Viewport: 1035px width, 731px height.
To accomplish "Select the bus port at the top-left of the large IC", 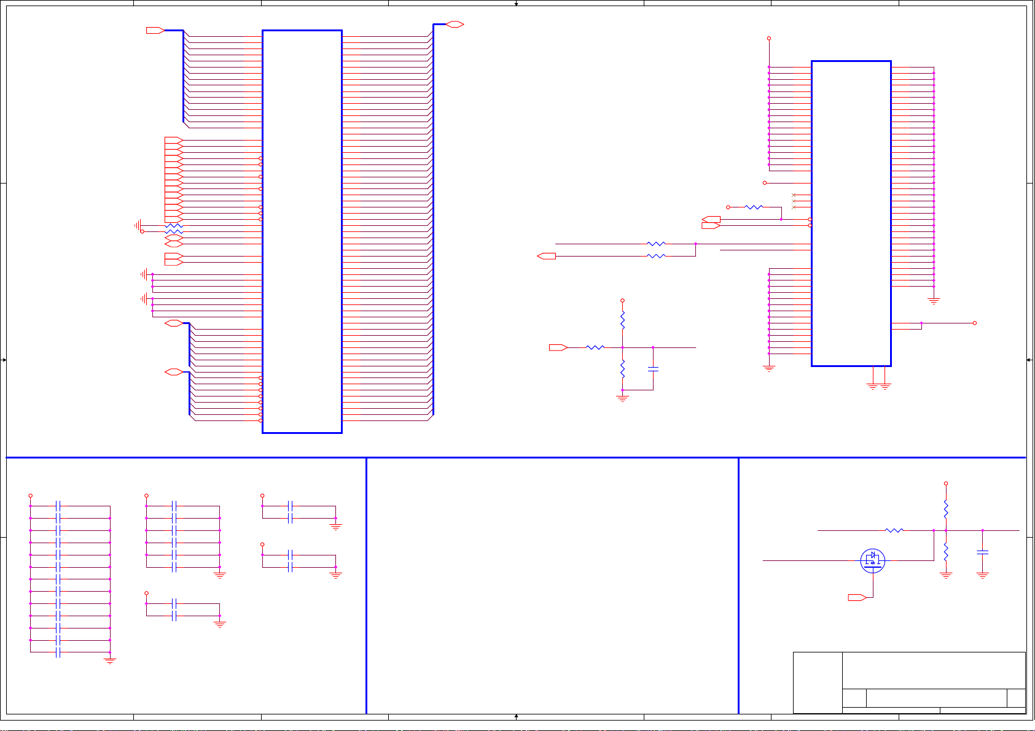I will [155, 30].
